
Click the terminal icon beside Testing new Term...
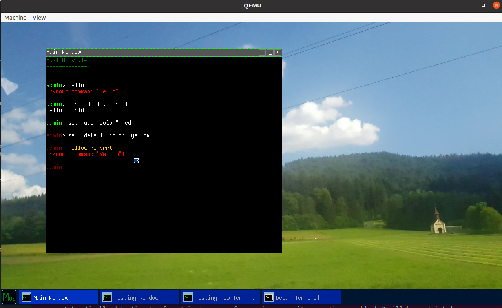[x=188, y=297]
